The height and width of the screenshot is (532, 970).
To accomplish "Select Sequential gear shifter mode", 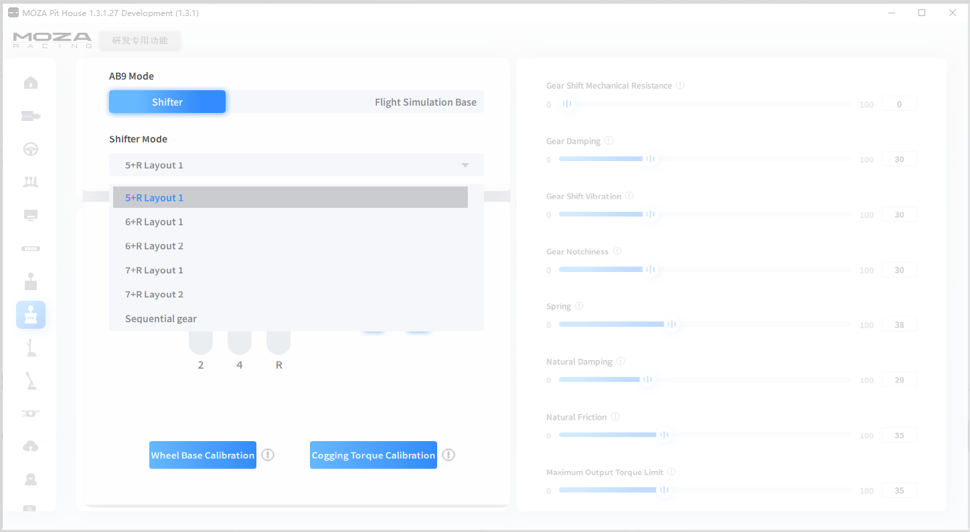I will click(161, 319).
